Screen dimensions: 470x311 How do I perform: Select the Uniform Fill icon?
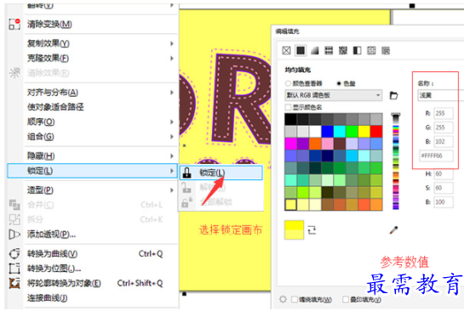click(301, 50)
